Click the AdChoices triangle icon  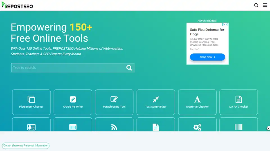tap(223, 25)
